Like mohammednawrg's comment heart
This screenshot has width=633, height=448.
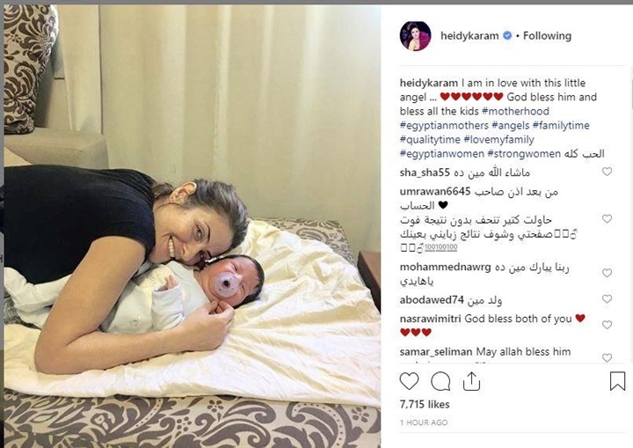(607, 273)
